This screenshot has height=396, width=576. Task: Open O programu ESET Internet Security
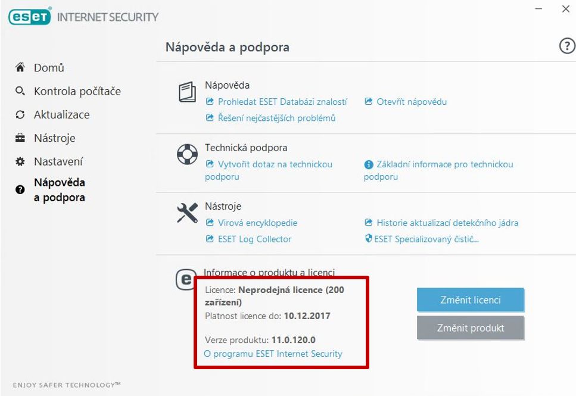pyautogui.click(x=273, y=354)
